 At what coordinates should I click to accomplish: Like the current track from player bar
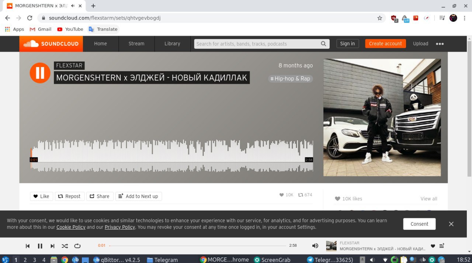click(x=433, y=246)
